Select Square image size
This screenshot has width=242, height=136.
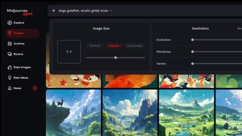pos(114,46)
